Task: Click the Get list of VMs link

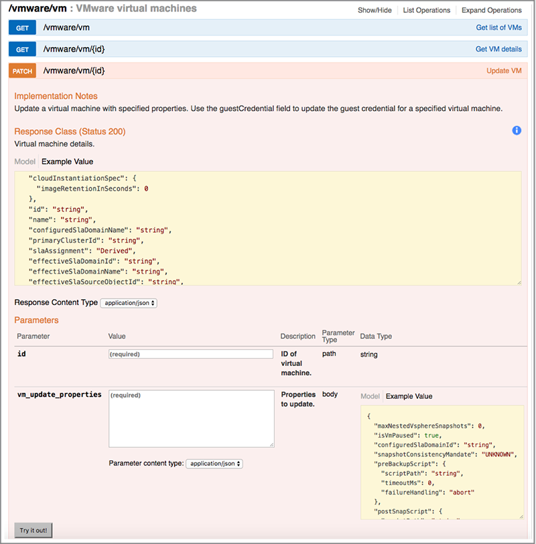Action: [499, 27]
